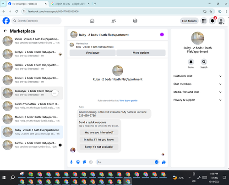Send a voice clip with microphone icon
The height and width of the screenshot is (185, 229).
pos(71,162)
